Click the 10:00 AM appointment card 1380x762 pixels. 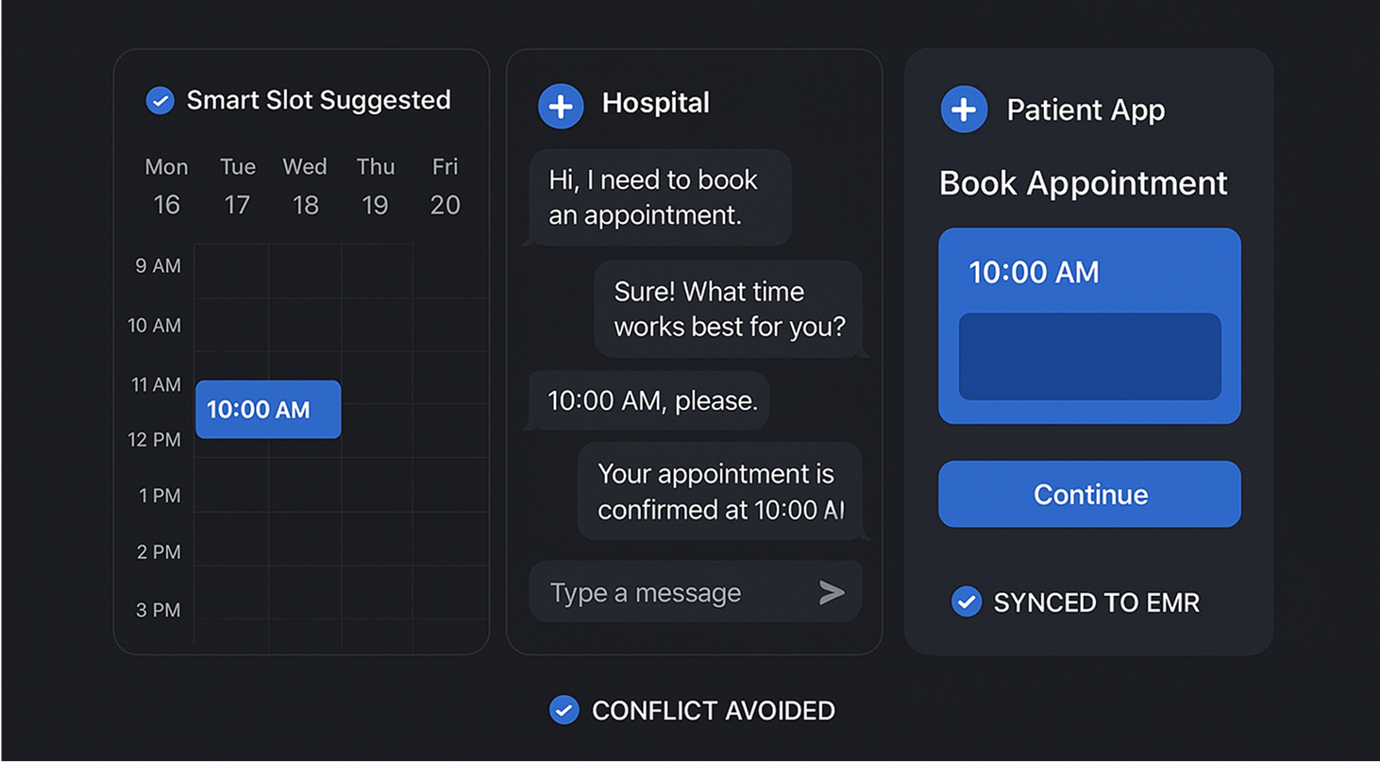1089,272
